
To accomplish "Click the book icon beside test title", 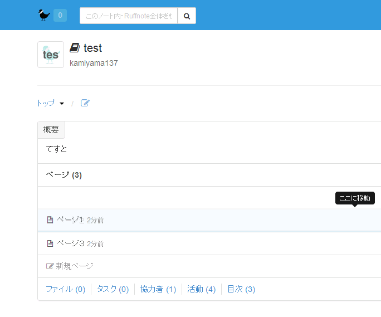I will 75,48.
